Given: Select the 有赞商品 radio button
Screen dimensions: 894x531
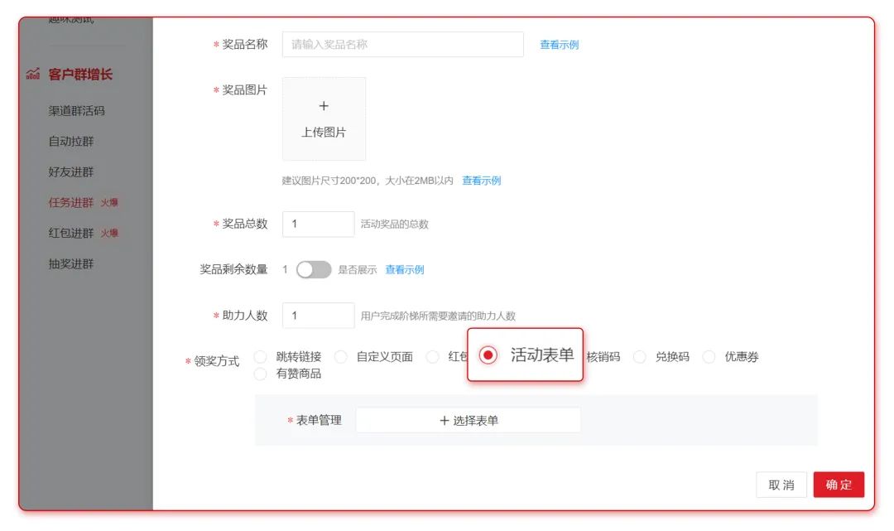Looking at the screenshot, I should point(259,373).
